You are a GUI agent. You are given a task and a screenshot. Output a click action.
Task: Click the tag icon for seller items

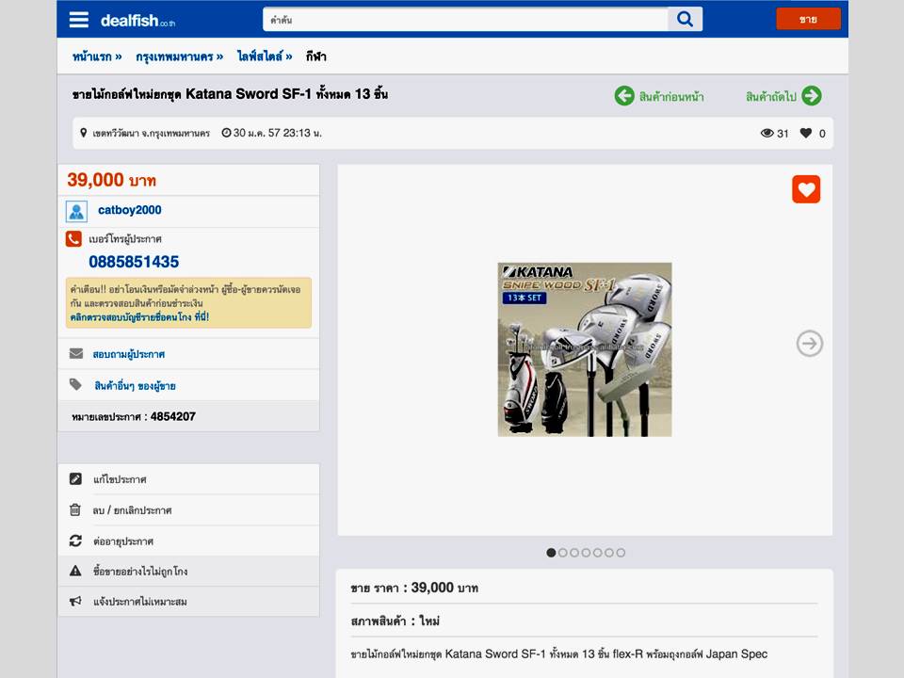75,384
